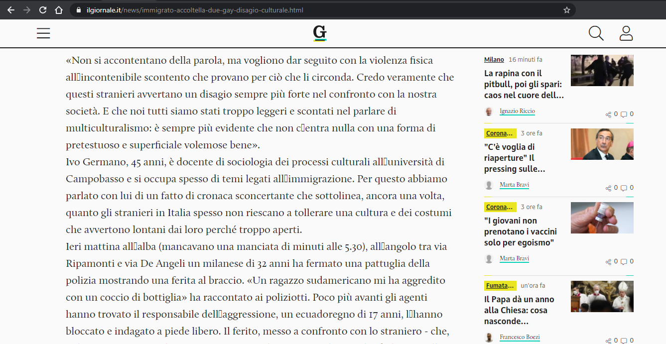Click the browser back arrow
The image size is (666, 344).
pos(11,10)
